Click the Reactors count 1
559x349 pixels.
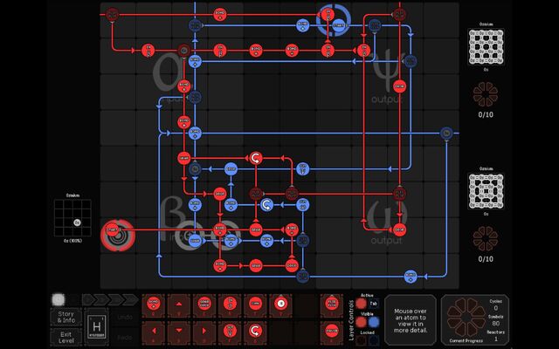click(496, 339)
